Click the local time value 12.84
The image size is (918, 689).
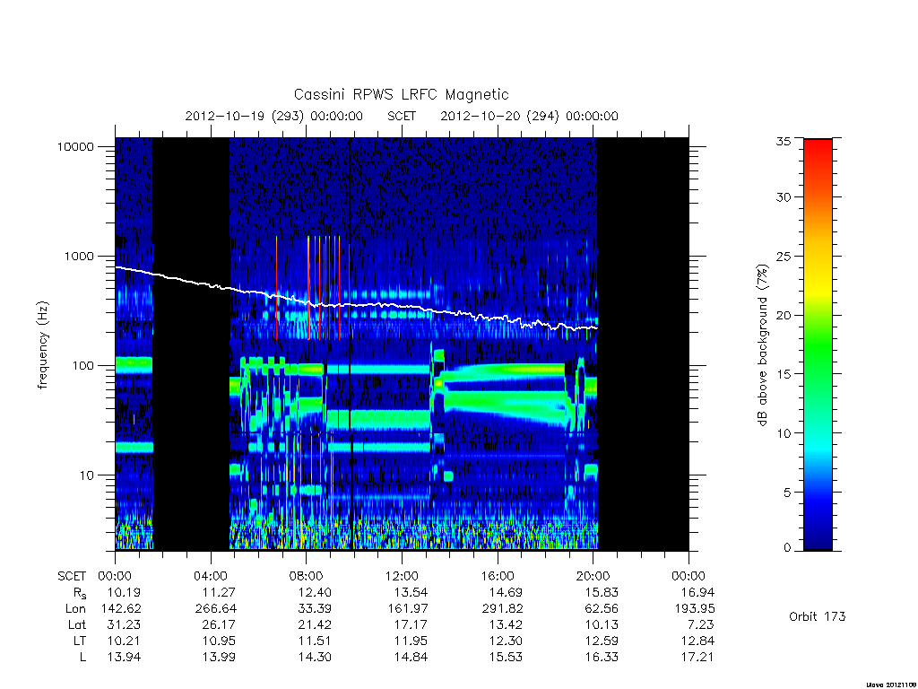click(x=697, y=641)
